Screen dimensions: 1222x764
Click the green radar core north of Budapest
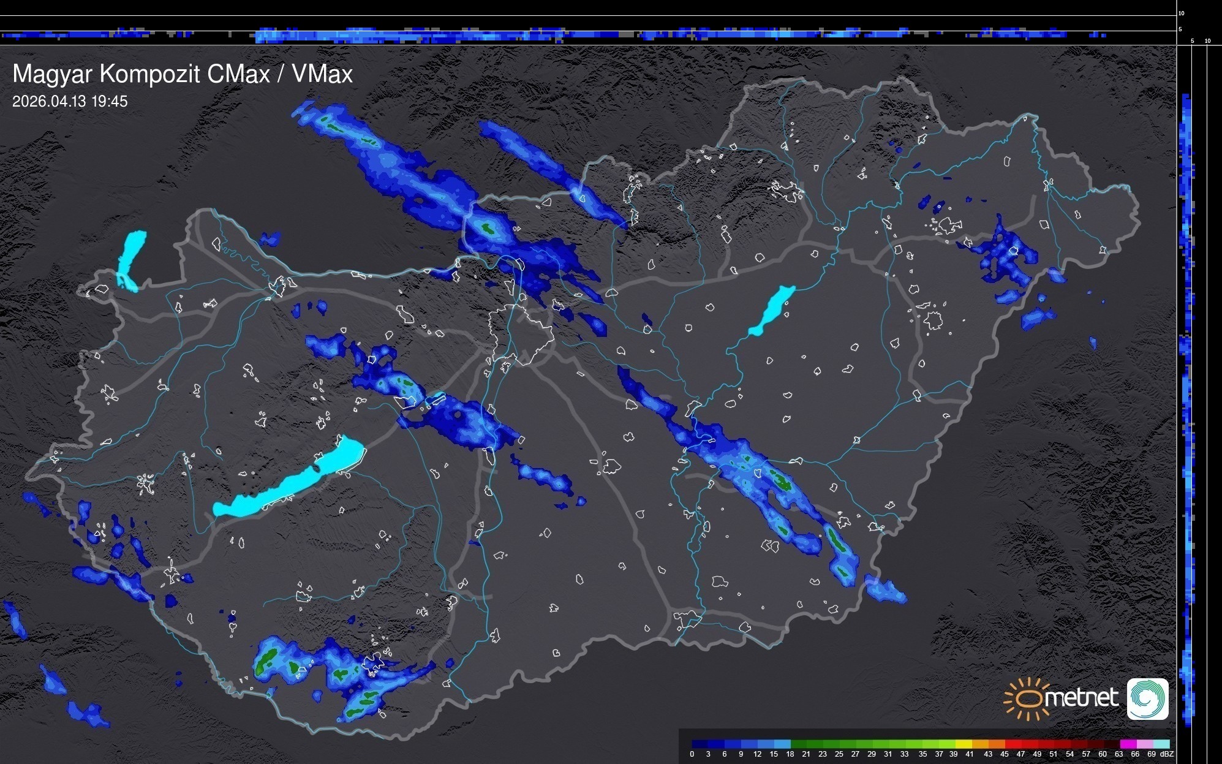tap(488, 229)
